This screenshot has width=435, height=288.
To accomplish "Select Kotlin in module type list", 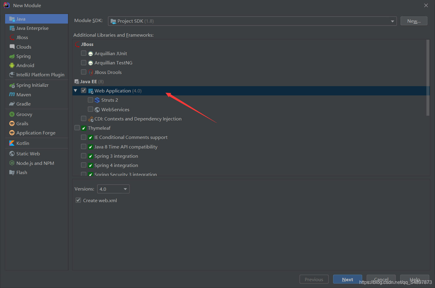I will click(x=36, y=143).
